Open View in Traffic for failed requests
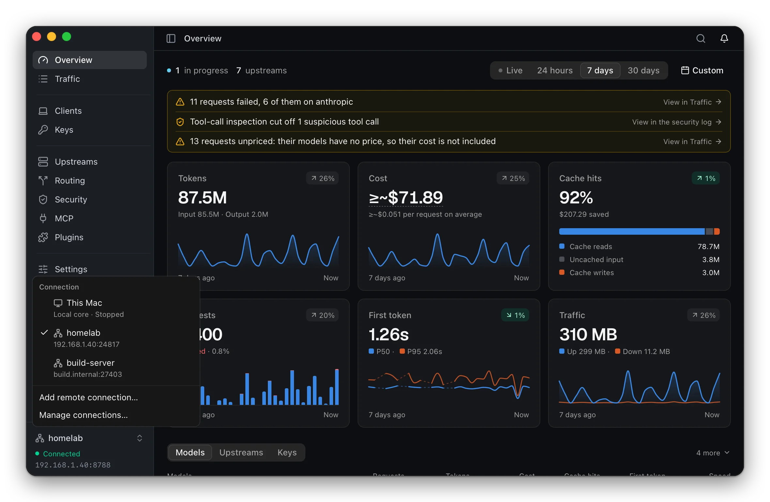Image resolution: width=770 pixels, height=502 pixels. point(692,102)
